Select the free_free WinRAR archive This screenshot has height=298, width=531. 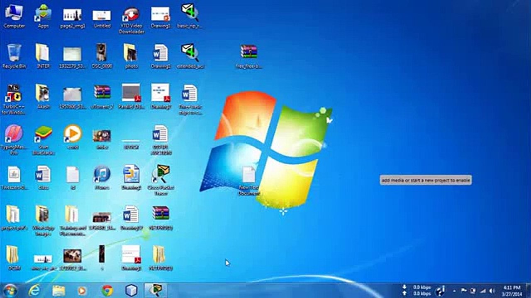point(249,56)
